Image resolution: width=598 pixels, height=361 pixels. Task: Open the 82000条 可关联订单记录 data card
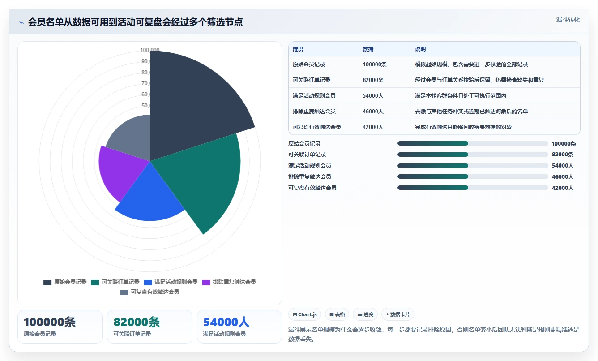pos(149,327)
